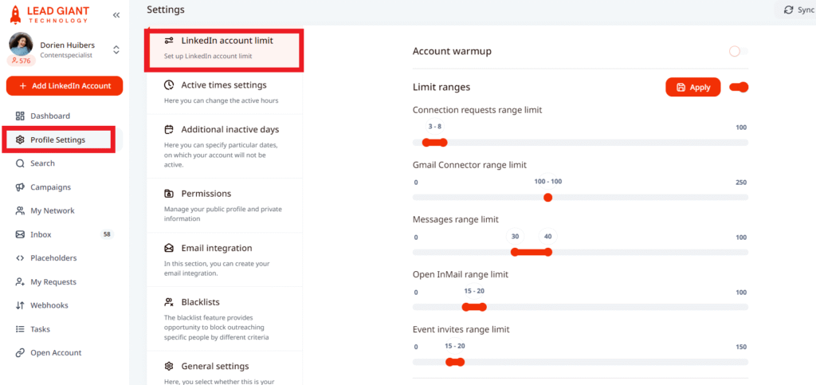Enable the Account warmup toggle
The image size is (816, 385).
pos(738,52)
